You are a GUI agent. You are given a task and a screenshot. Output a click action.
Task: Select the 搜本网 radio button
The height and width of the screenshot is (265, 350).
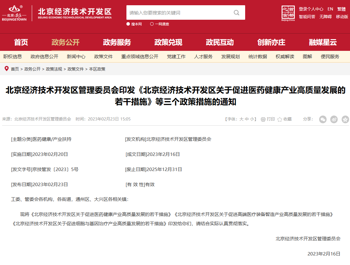[128, 24]
